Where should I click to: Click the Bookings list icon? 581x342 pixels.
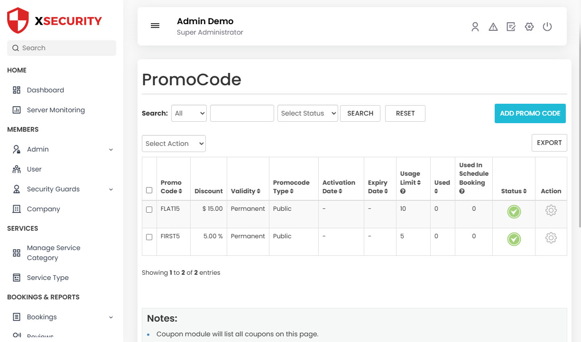tap(17, 317)
